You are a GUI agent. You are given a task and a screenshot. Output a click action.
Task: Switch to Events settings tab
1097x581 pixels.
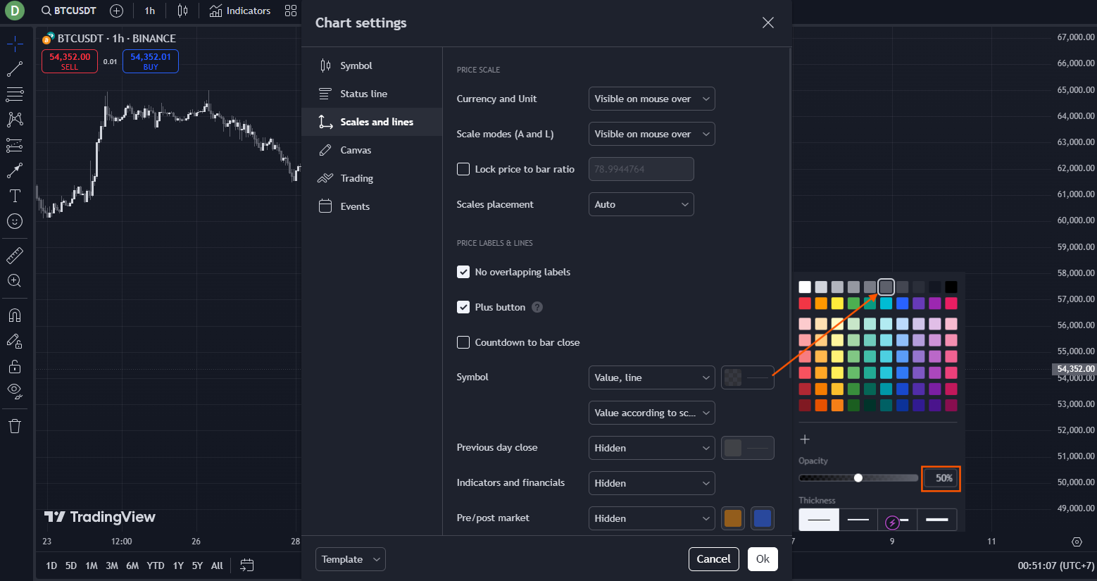[x=372, y=206]
